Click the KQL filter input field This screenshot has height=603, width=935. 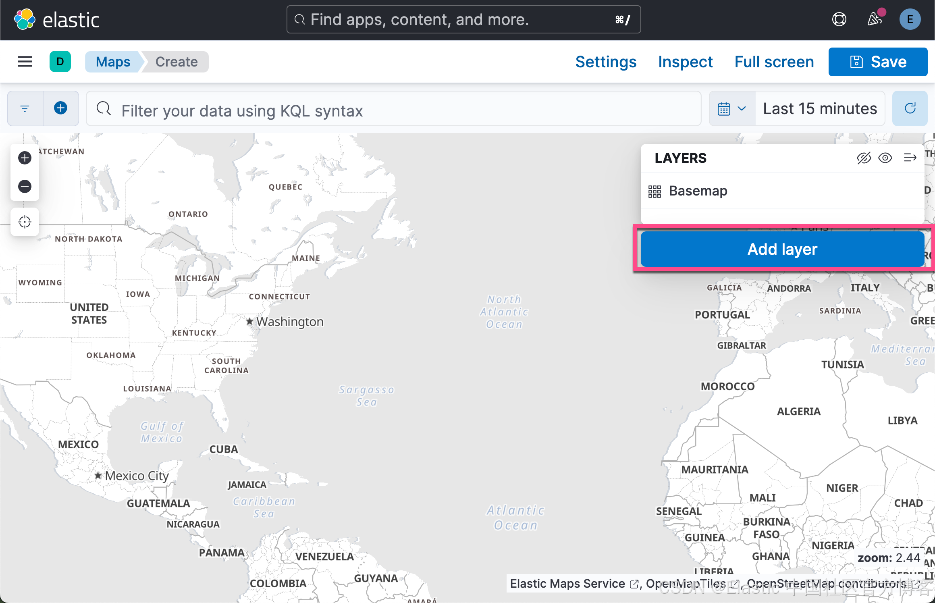[x=282, y=110]
